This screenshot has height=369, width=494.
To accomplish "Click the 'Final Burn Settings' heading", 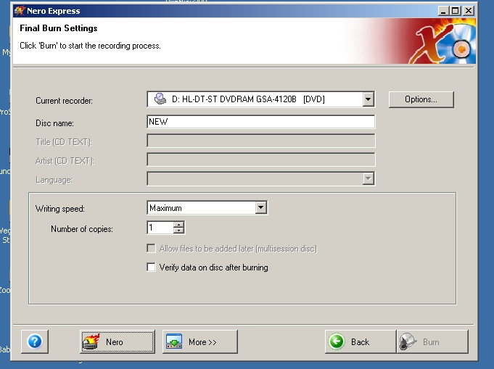I will point(59,28).
